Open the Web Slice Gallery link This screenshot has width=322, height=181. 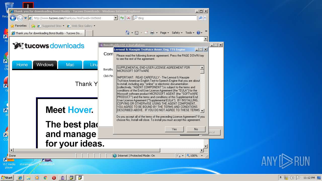coord(81,26)
